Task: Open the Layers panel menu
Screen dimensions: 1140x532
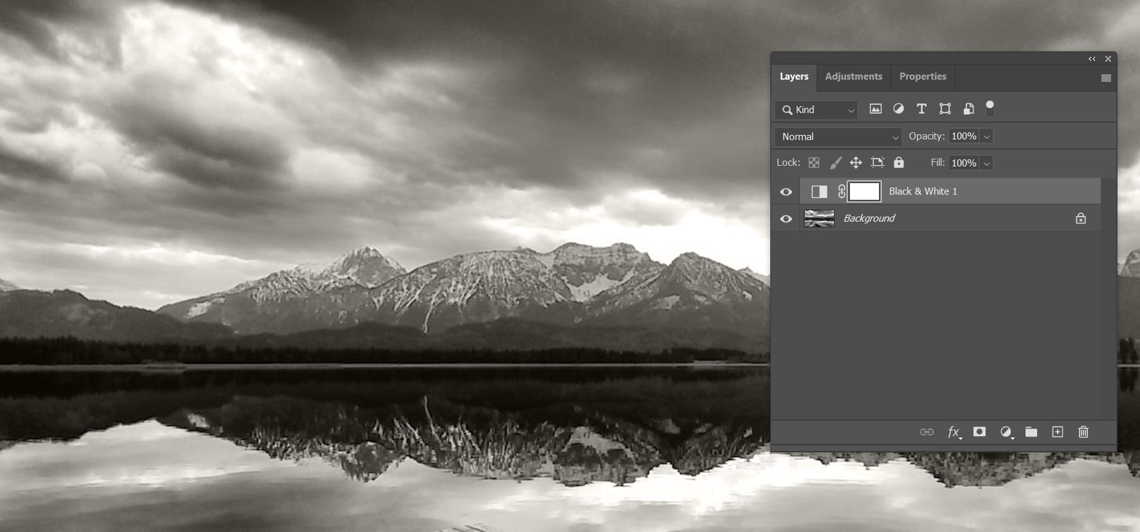Action: click(1106, 78)
